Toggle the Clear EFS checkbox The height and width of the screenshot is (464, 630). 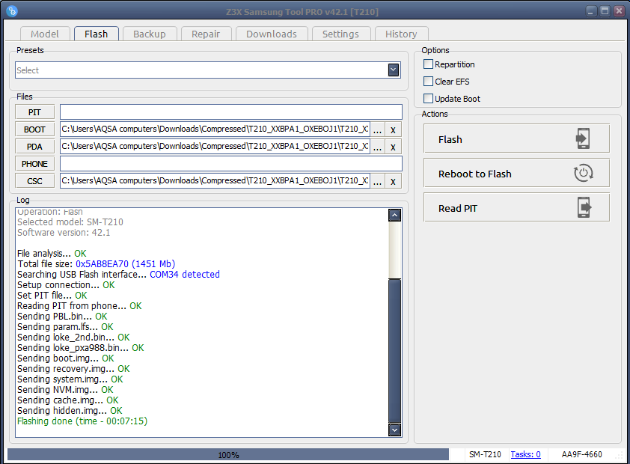[428, 82]
